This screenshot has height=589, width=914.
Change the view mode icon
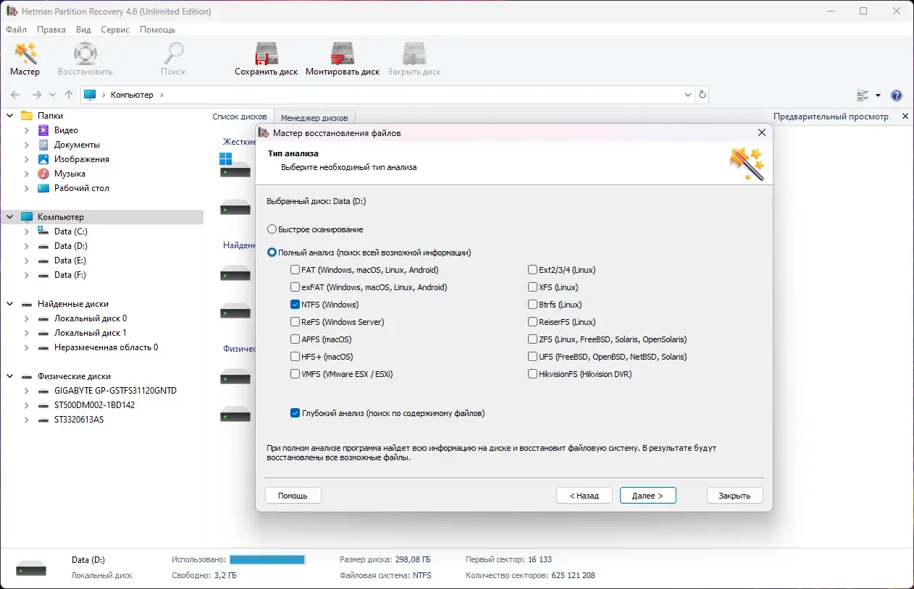pos(863,96)
